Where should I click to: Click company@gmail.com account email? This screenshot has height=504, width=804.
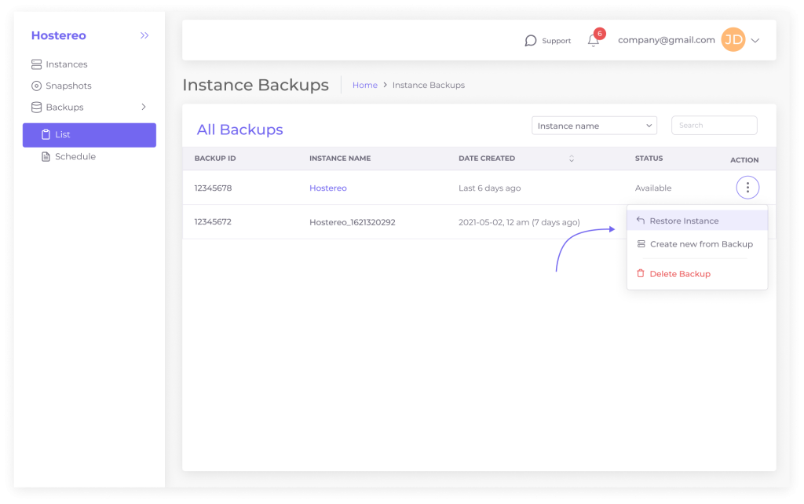click(666, 40)
